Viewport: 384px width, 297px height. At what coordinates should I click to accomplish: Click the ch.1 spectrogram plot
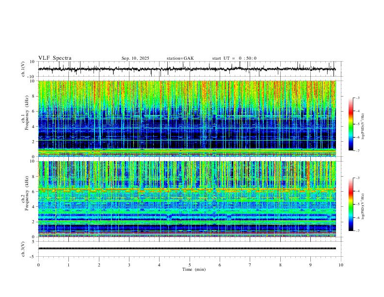(x=187, y=118)
